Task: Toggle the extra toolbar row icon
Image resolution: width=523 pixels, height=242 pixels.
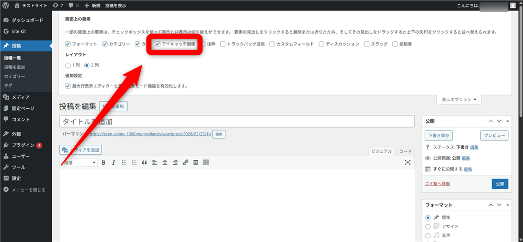Action: click(x=206, y=163)
